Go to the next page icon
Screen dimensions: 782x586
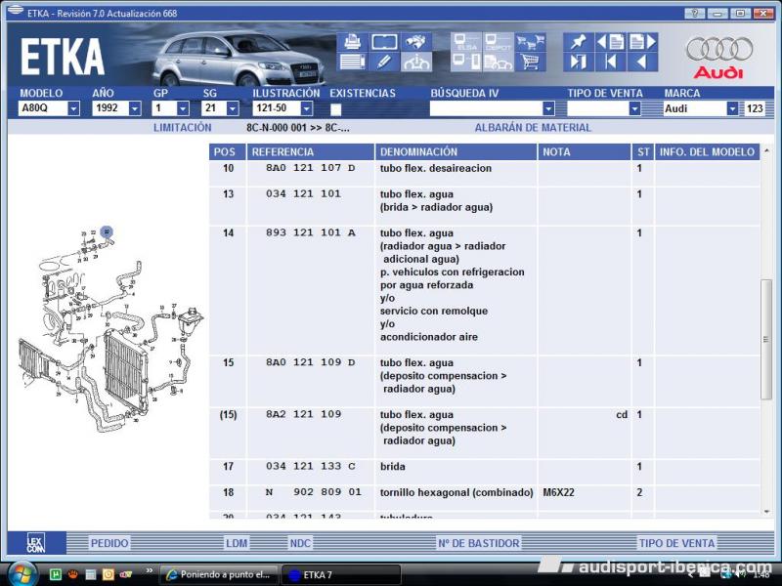pyautogui.click(x=642, y=42)
